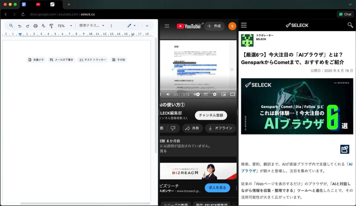Run spell check in Docs toolbar
The width and height of the screenshot is (356, 206).
43,26
